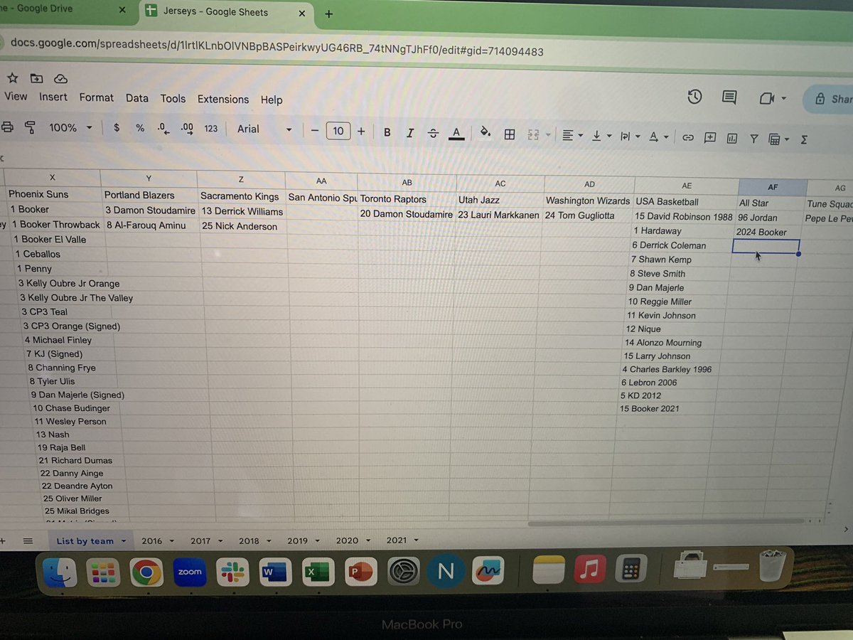Viewport: 853px width, 640px height.
Task: Switch to the 2016 sheet tab
Action: (157, 541)
